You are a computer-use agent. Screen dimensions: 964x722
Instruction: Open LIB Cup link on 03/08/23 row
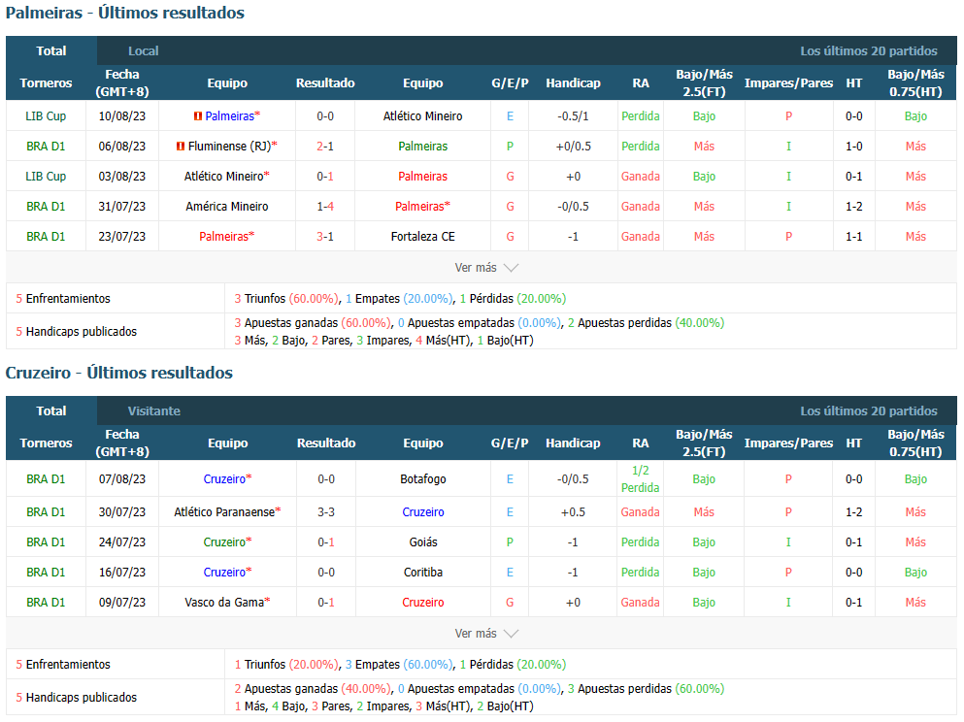(46, 177)
